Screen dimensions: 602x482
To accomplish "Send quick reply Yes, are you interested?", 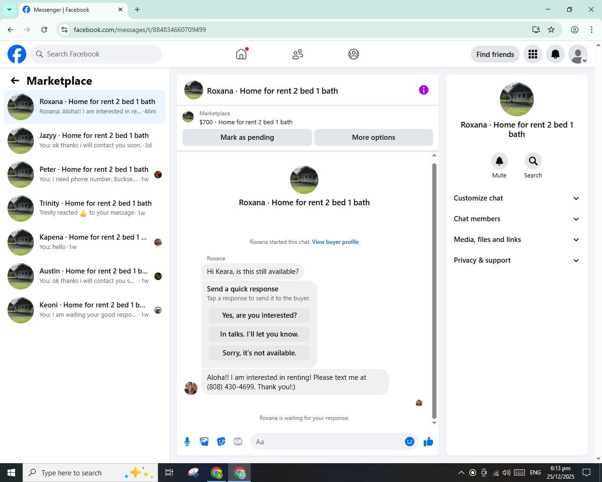I will pos(260,315).
